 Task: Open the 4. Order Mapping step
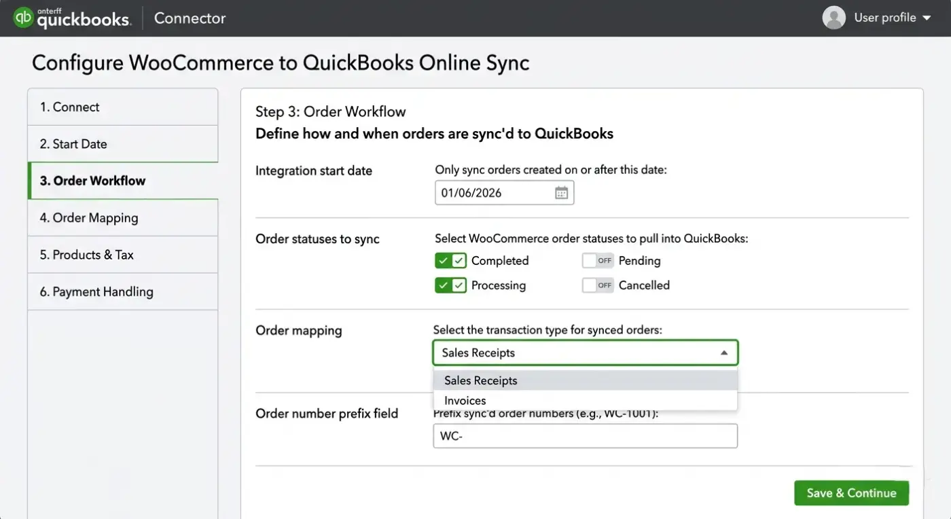pos(123,218)
